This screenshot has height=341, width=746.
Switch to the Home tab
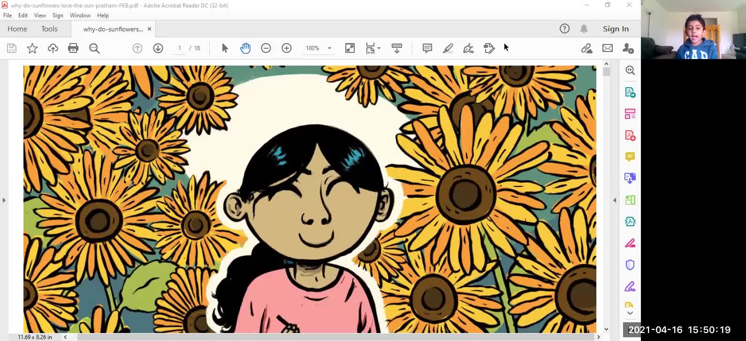17,29
